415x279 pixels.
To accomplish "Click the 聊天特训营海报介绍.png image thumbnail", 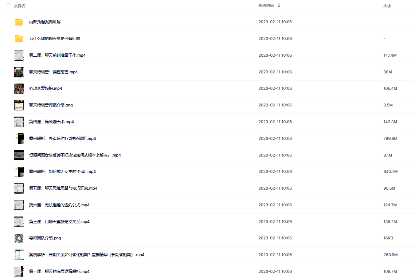I will point(19,105).
